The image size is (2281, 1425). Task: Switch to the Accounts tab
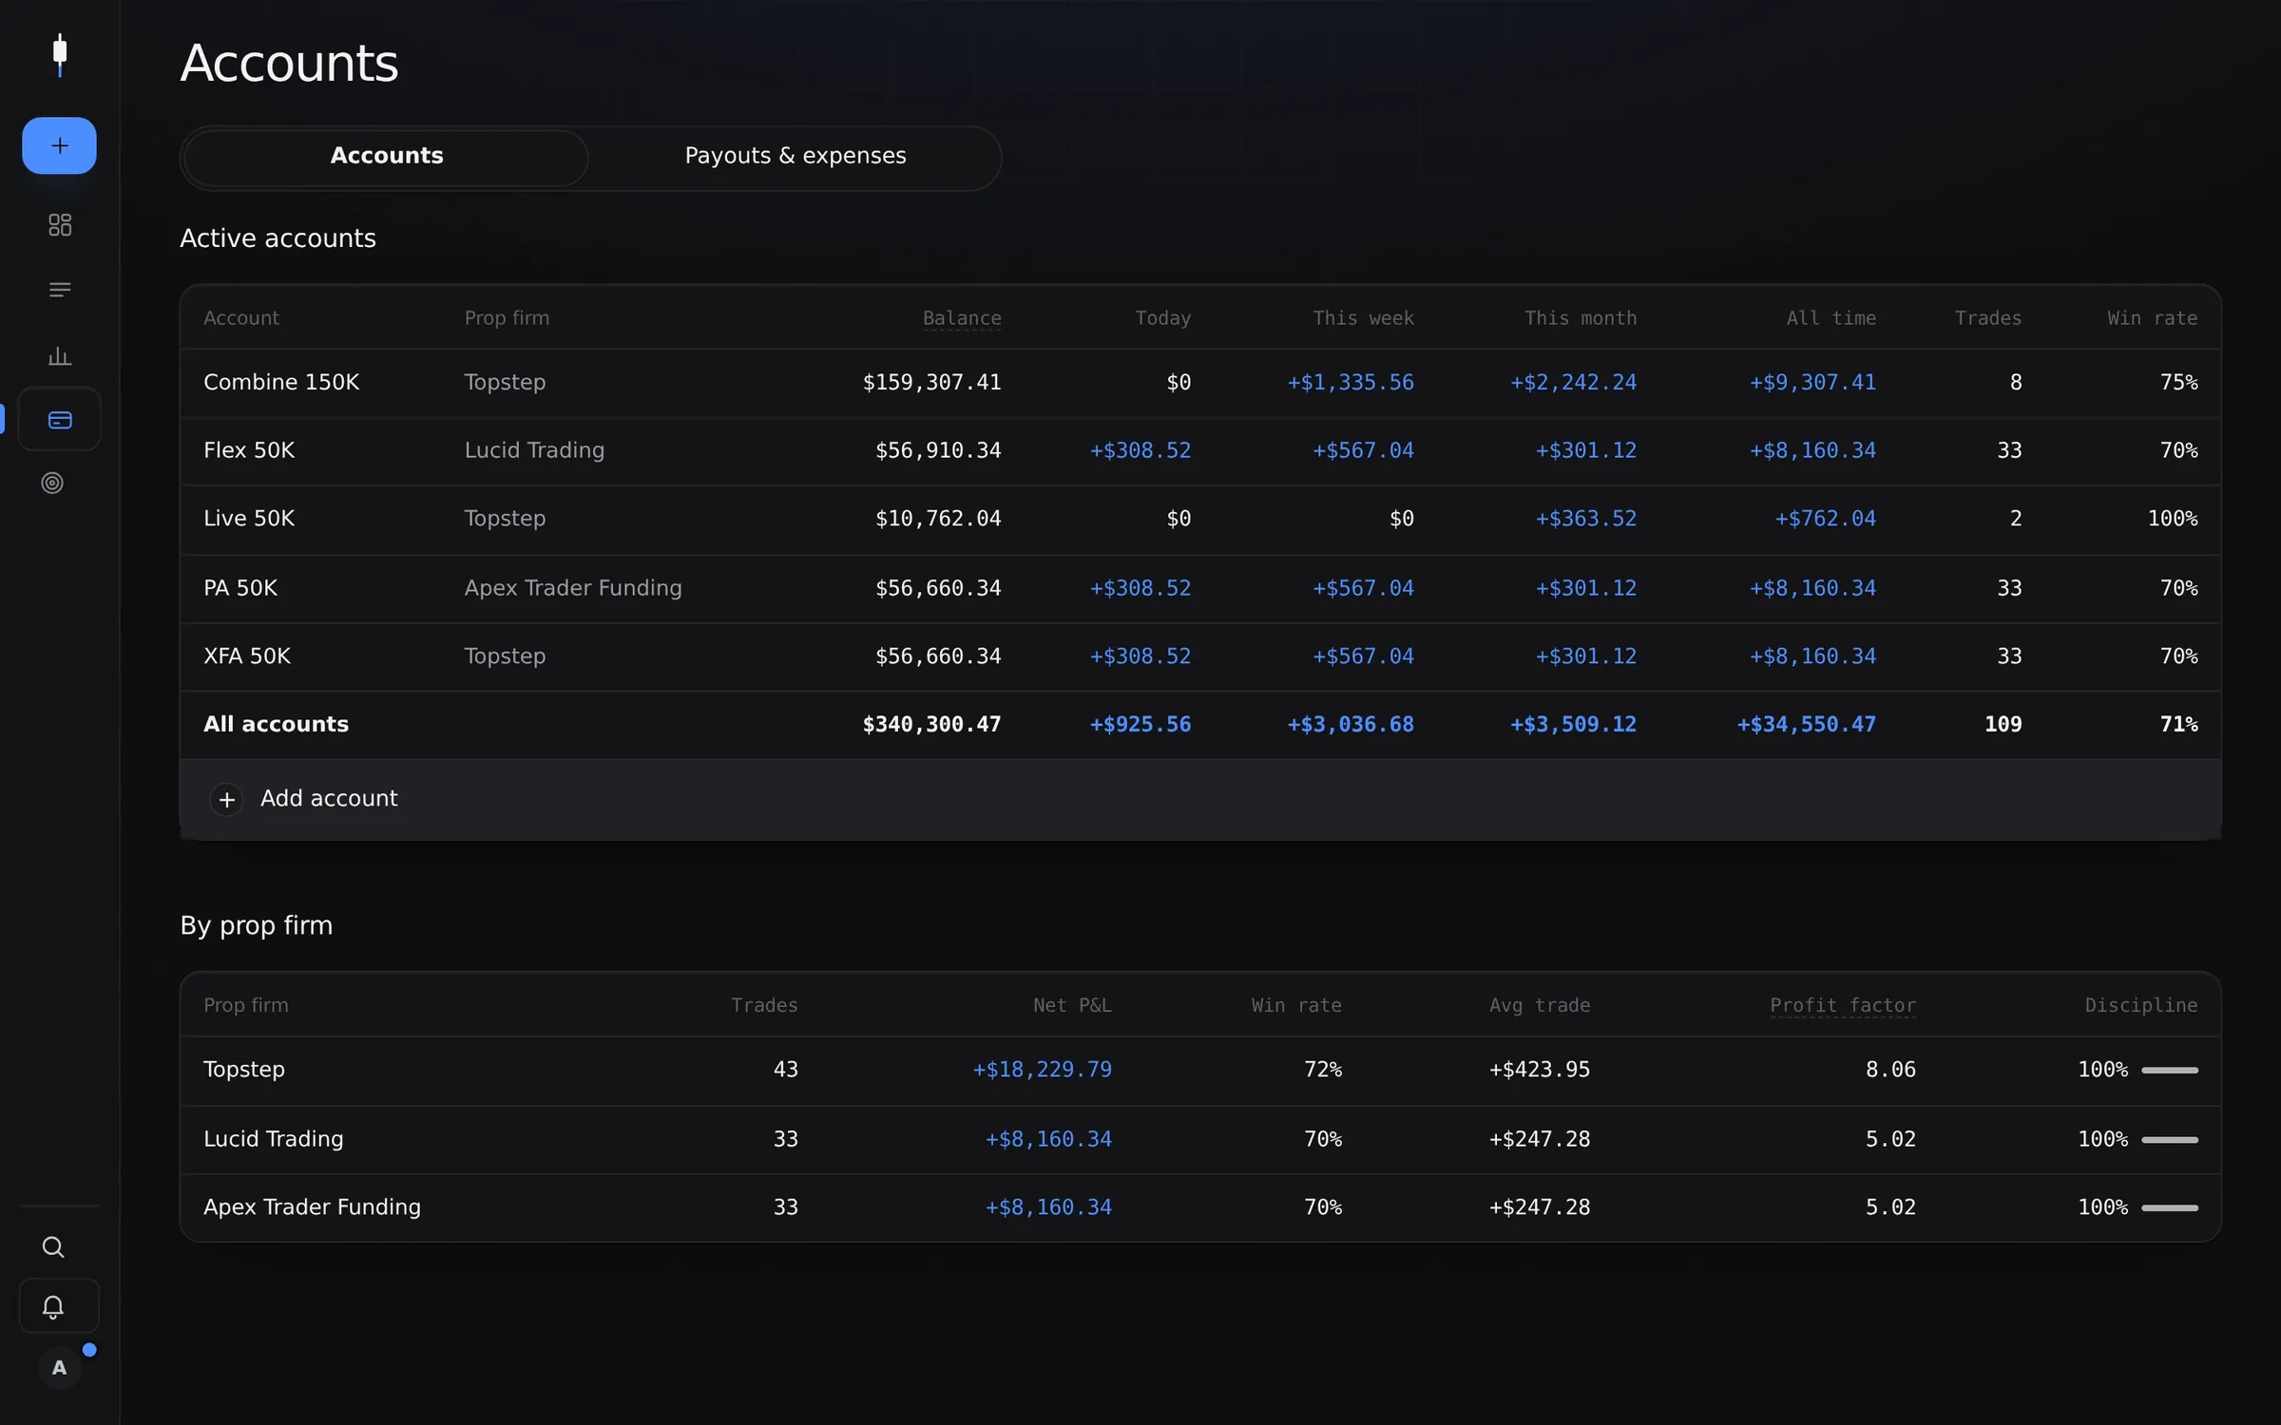pos(386,157)
